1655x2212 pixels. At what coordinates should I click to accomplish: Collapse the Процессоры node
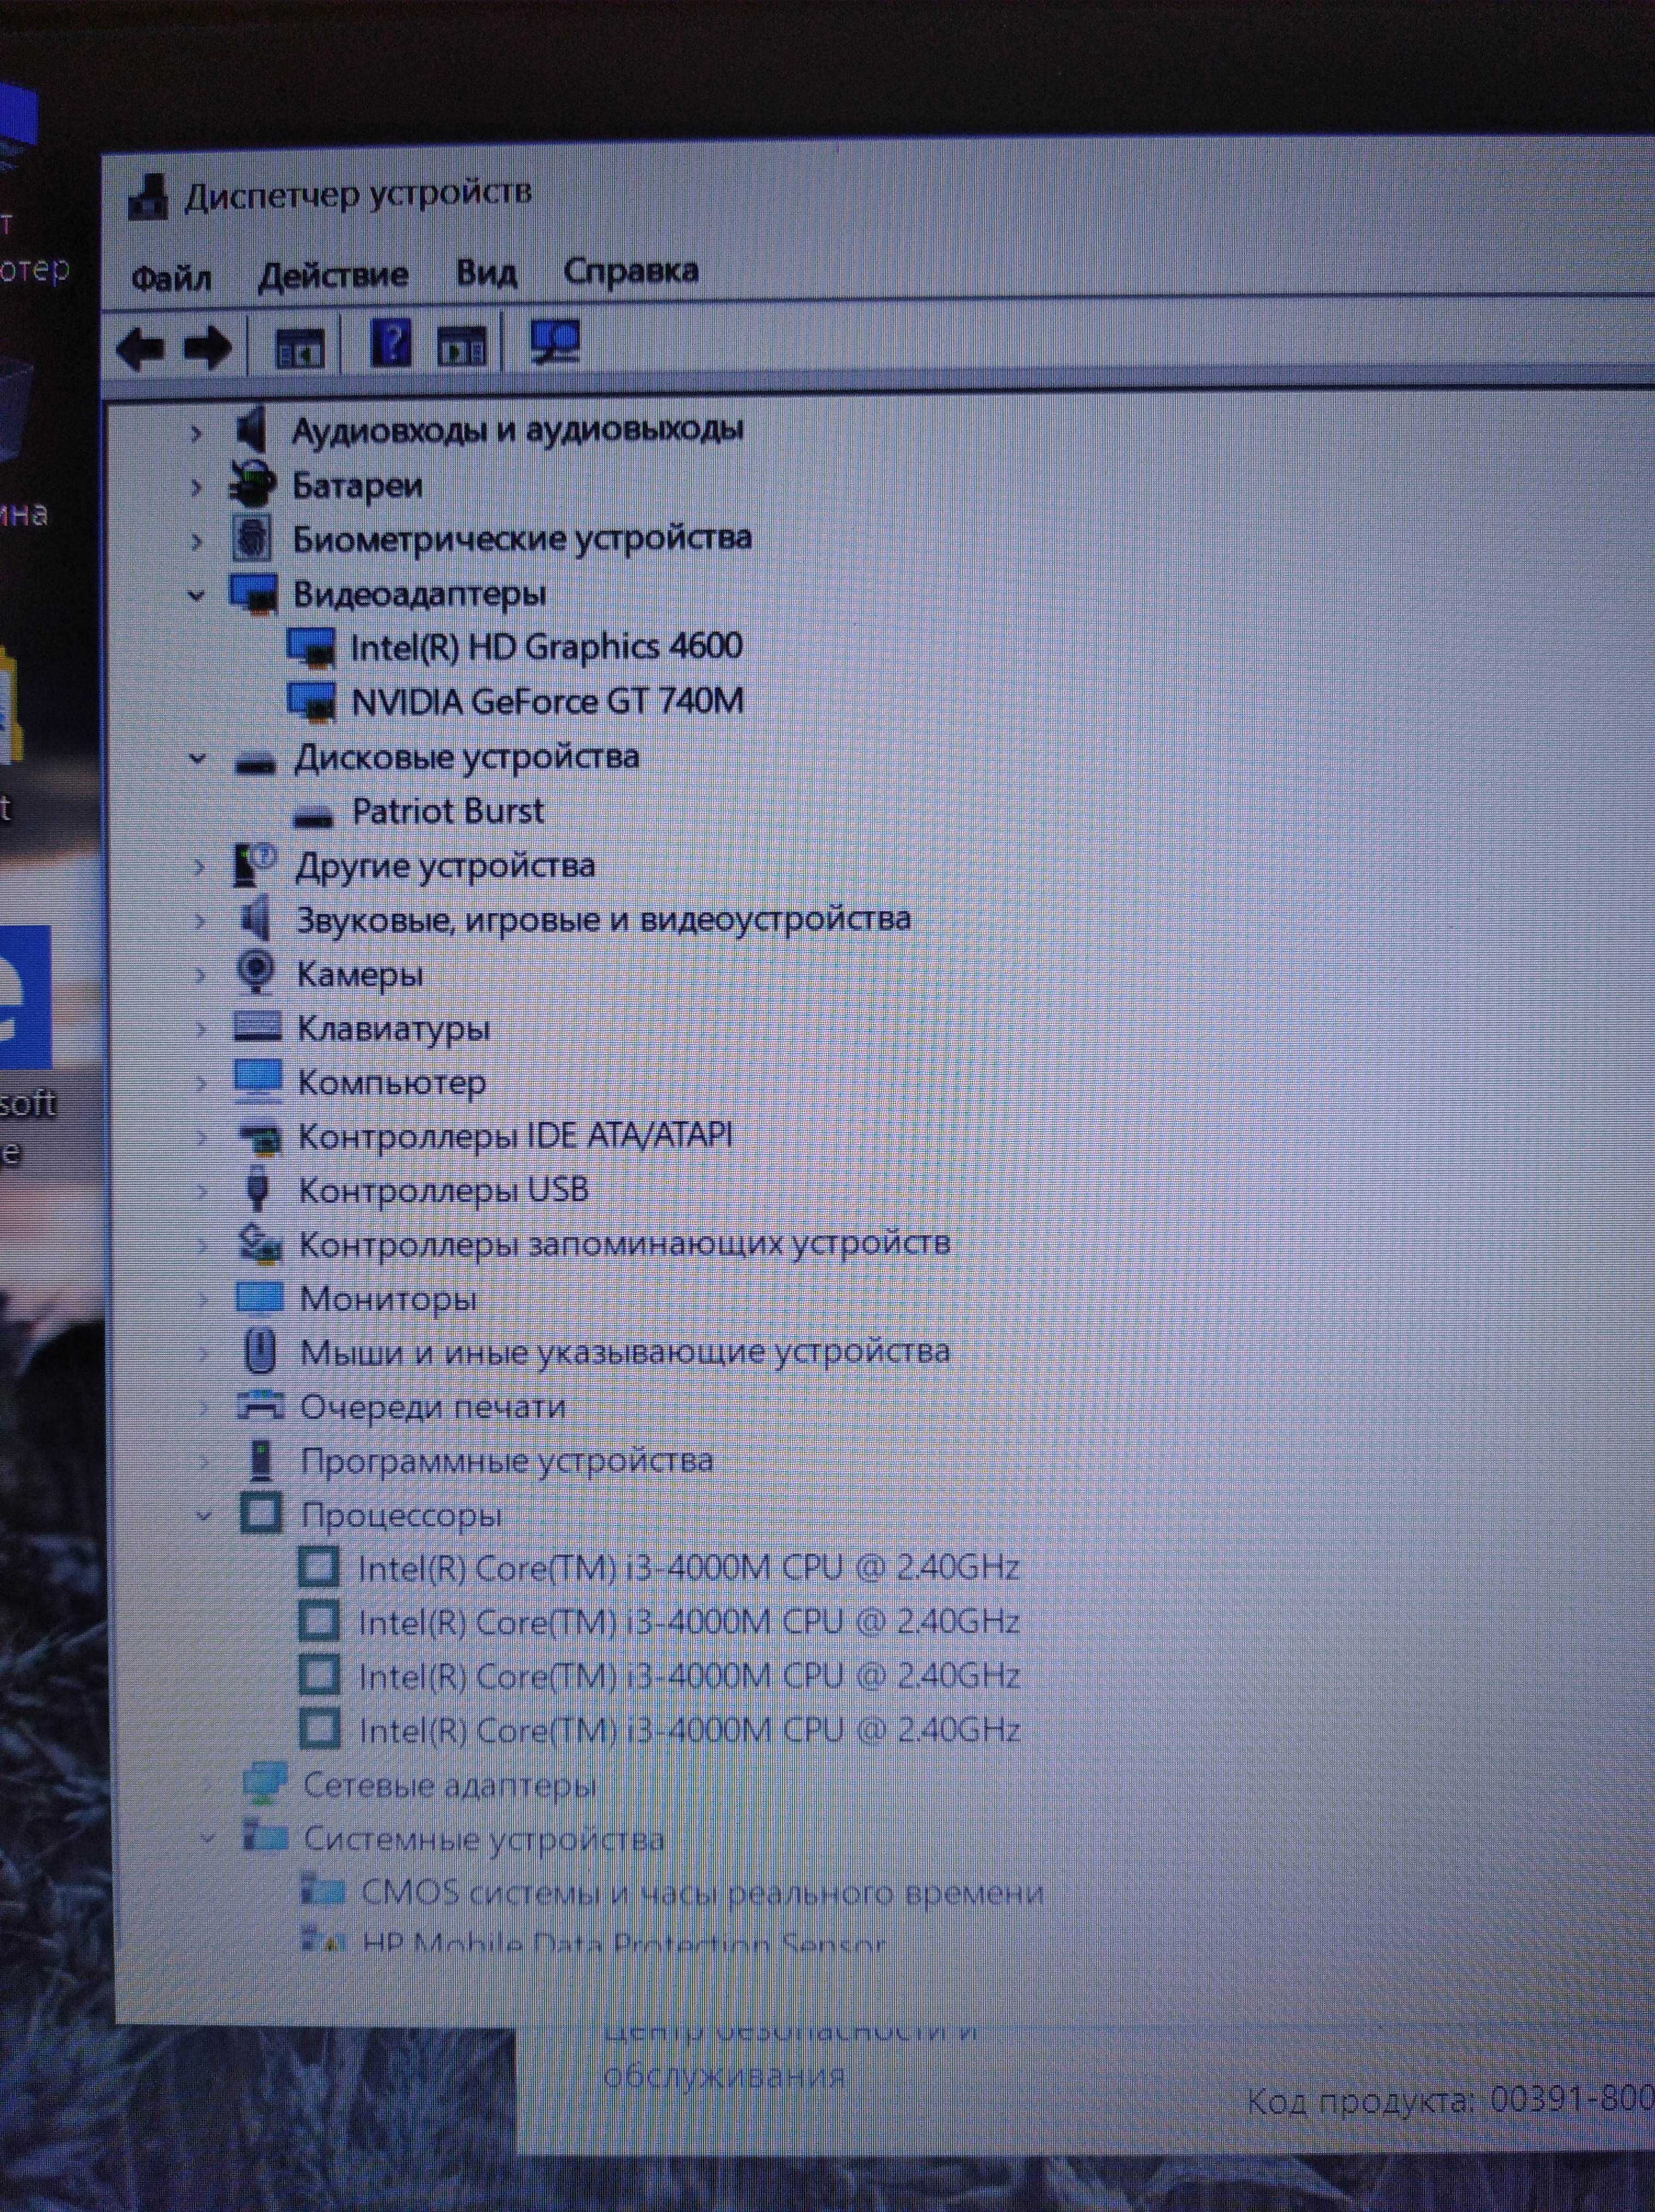[x=204, y=1516]
